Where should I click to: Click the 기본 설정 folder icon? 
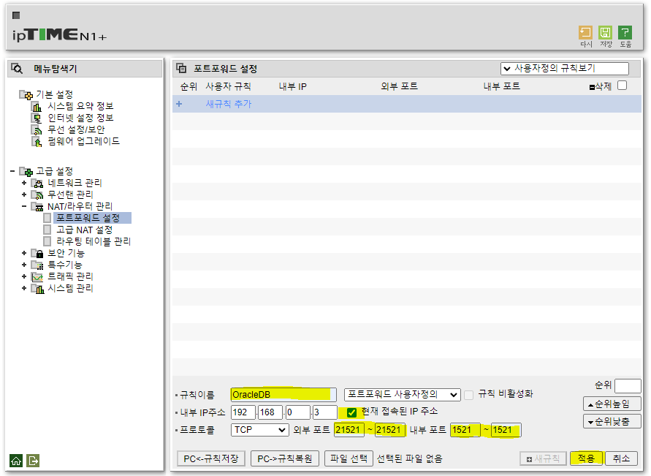tap(26, 95)
